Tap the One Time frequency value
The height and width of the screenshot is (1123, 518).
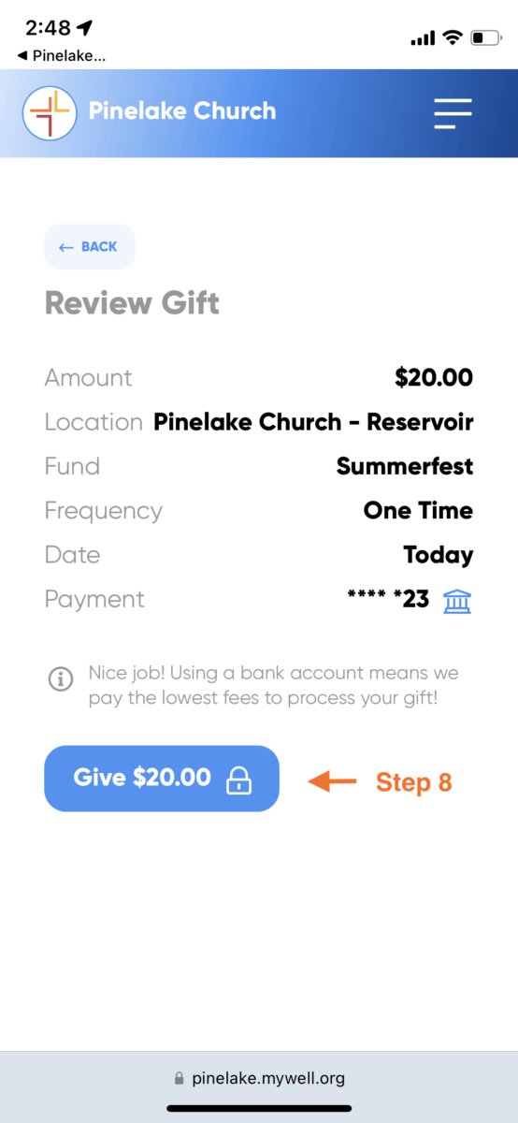tap(418, 511)
